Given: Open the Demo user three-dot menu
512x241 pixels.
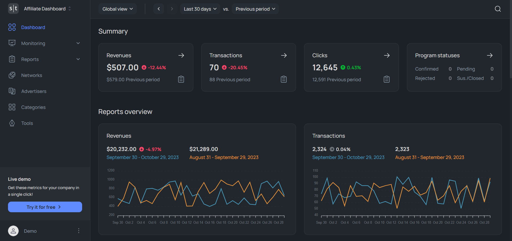Looking at the screenshot, I should click(x=79, y=231).
